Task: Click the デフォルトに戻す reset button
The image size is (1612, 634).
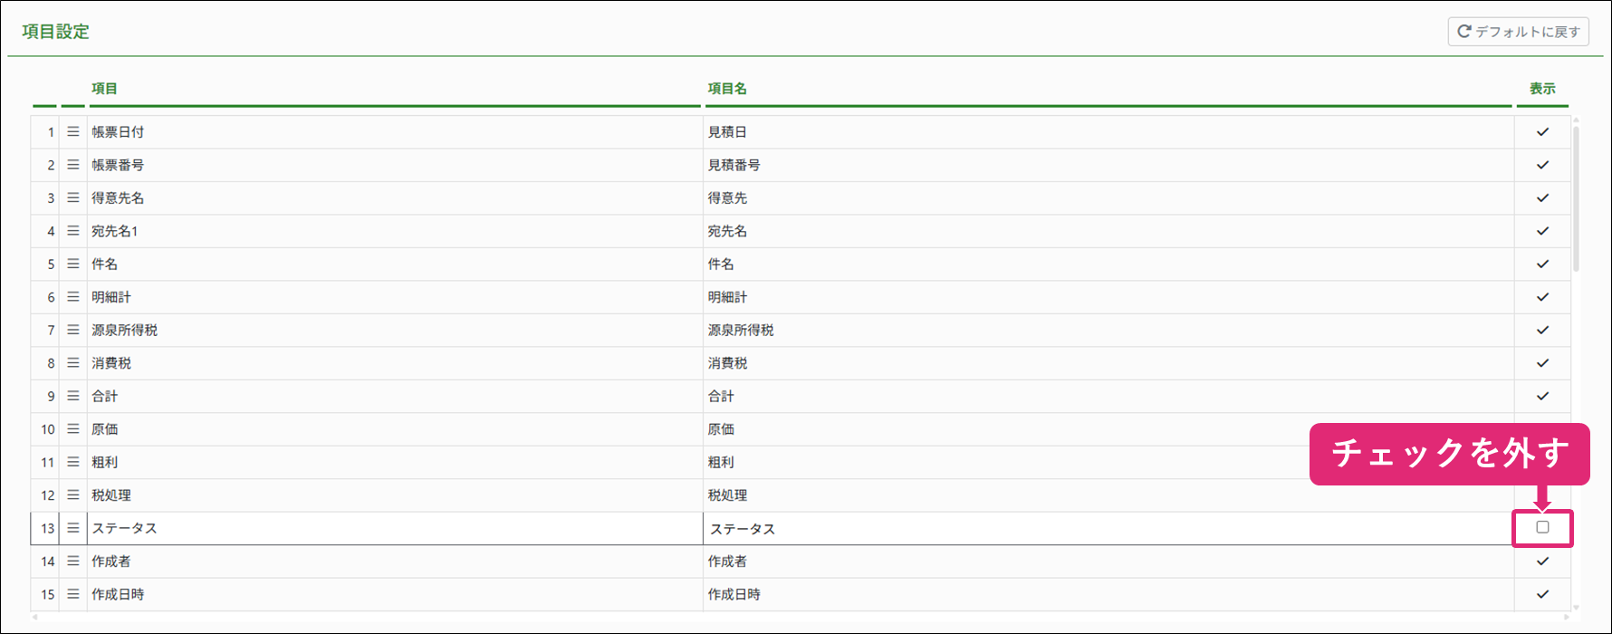Action: [x=1518, y=32]
